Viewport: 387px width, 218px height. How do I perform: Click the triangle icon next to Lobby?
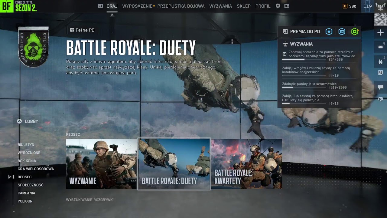[19, 121]
